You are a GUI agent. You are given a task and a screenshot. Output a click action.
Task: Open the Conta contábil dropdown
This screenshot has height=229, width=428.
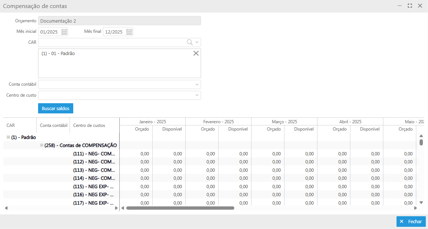pyautogui.click(x=197, y=85)
